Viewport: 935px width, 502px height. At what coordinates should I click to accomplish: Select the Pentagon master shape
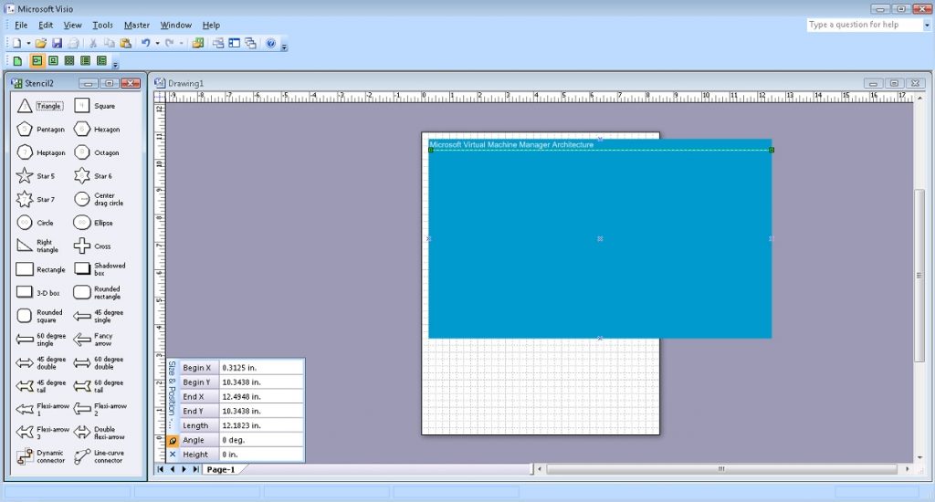(x=40, y=130)
